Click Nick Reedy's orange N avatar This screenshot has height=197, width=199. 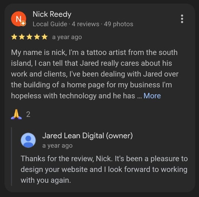tap(18, 19)
